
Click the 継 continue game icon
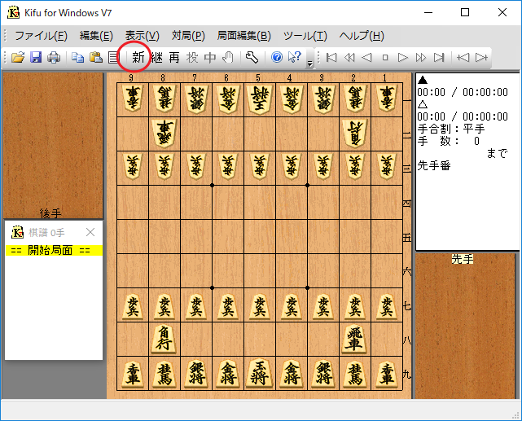coord(156,57)
